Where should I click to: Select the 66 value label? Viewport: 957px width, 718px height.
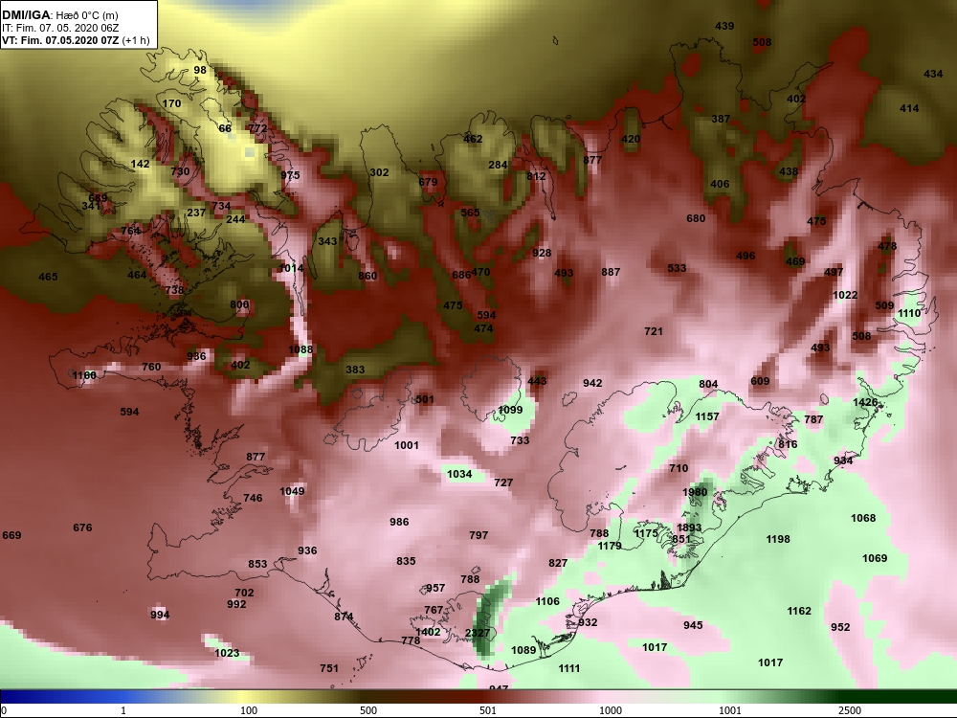point(225,128)
